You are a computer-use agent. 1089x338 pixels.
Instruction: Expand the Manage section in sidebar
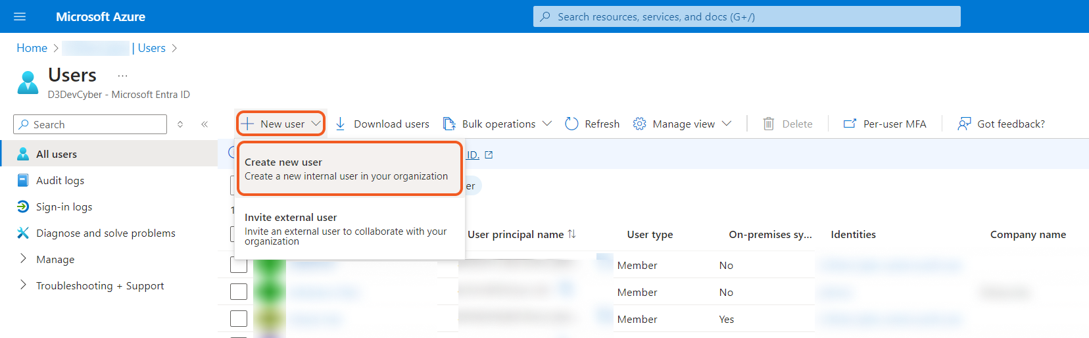tap(55, 259)
